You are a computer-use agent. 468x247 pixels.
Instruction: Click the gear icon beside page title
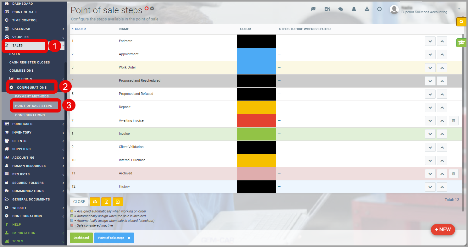(152, 8)
